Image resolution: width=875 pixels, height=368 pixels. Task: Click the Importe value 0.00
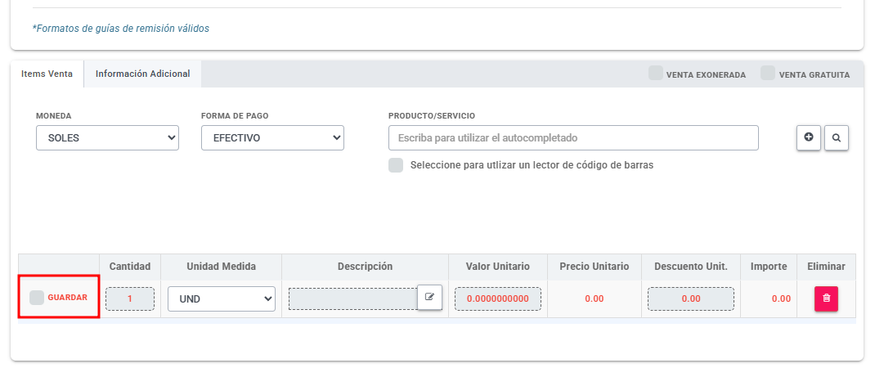[781, 298]
